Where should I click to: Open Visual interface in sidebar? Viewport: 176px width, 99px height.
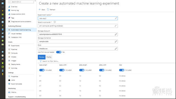tap(16, 34)
